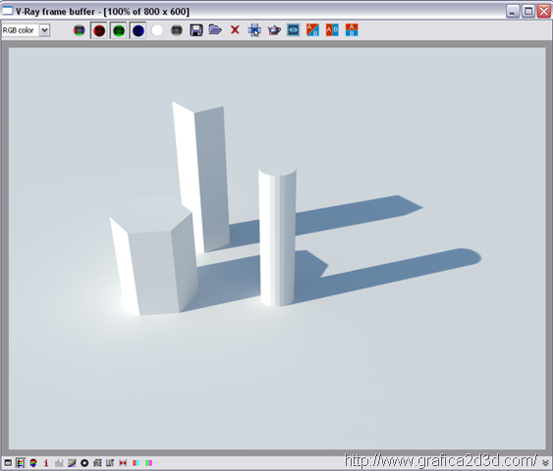
Task: Open the load image folder icon
Action: coord(215,29)
